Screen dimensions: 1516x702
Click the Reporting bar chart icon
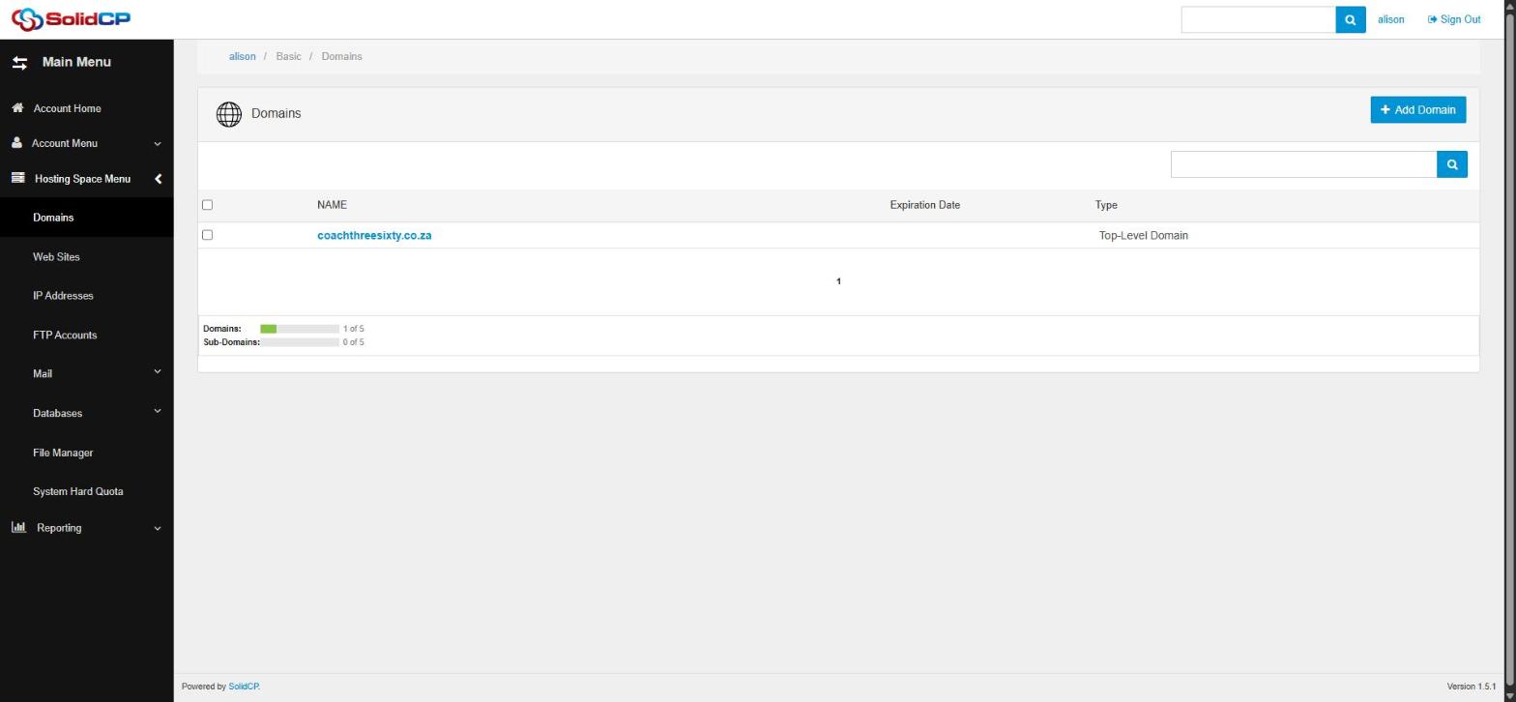tap(18, 527)
